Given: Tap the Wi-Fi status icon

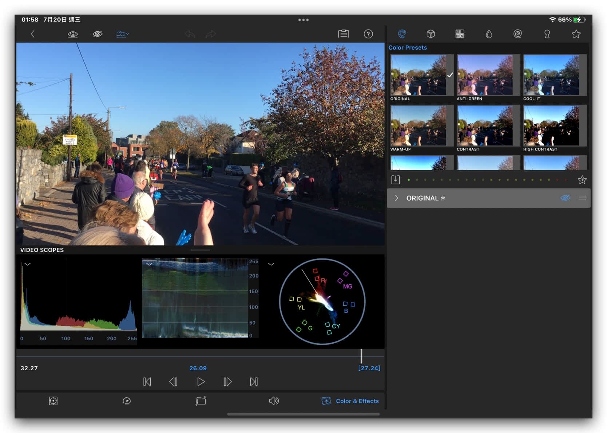Looking at the screenshot, I should point(552,20).
